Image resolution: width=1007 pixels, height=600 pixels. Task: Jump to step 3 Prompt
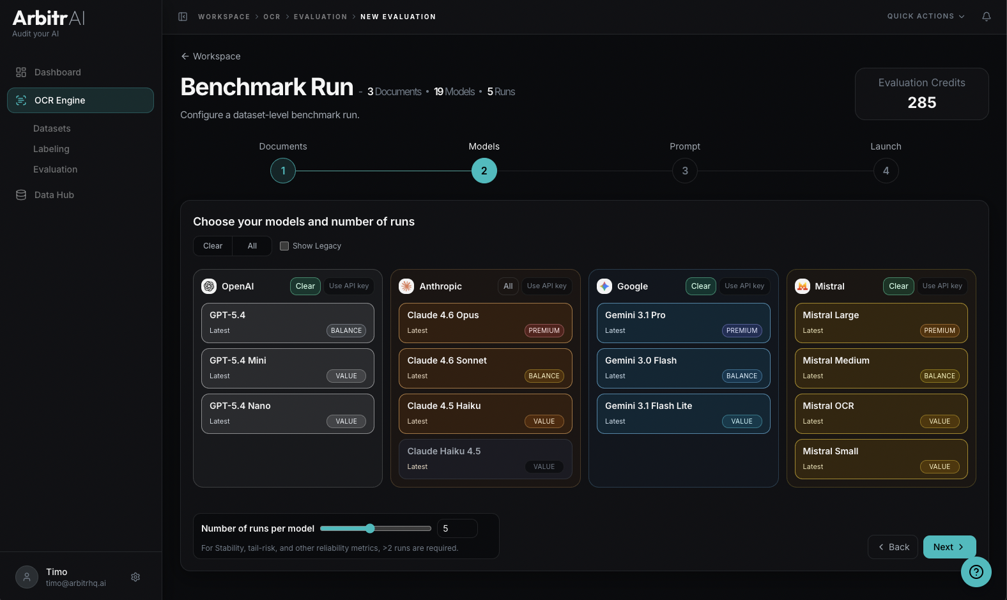click(x=685, y=171)
